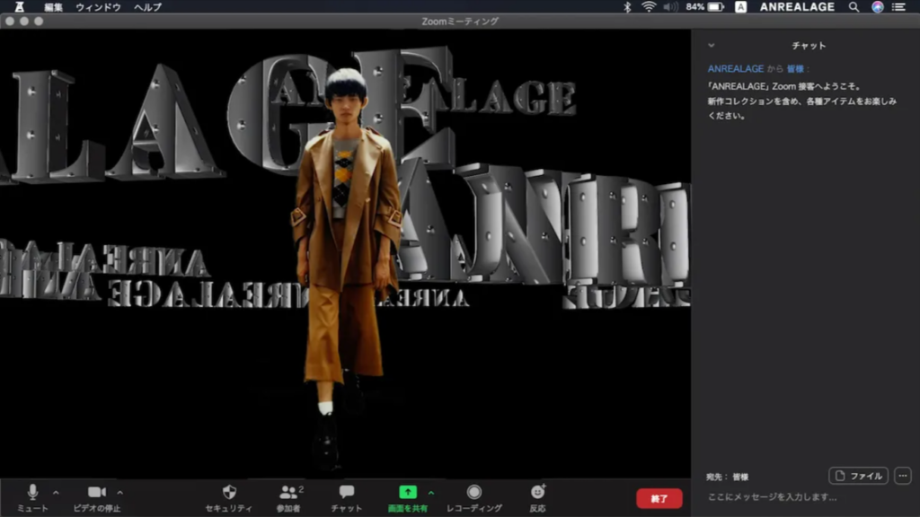Check battery status at 84%
The width and height of the screenshot is (920, 517).
[704, 7]
